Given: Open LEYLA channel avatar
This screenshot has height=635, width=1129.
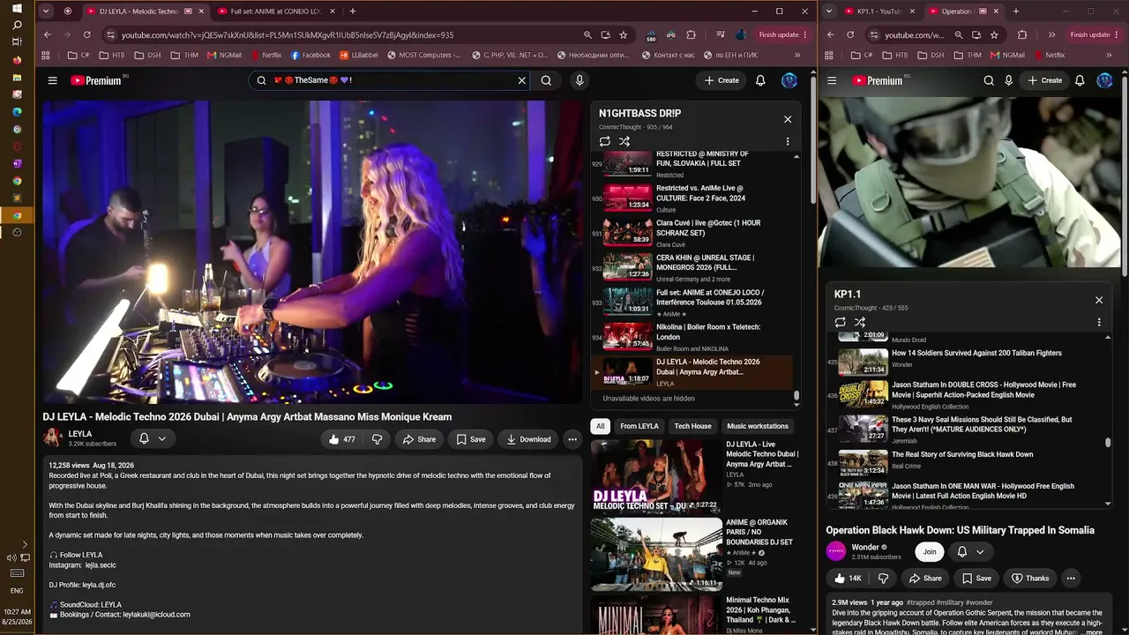Looking at the screenshot, I should click(53, 437).
